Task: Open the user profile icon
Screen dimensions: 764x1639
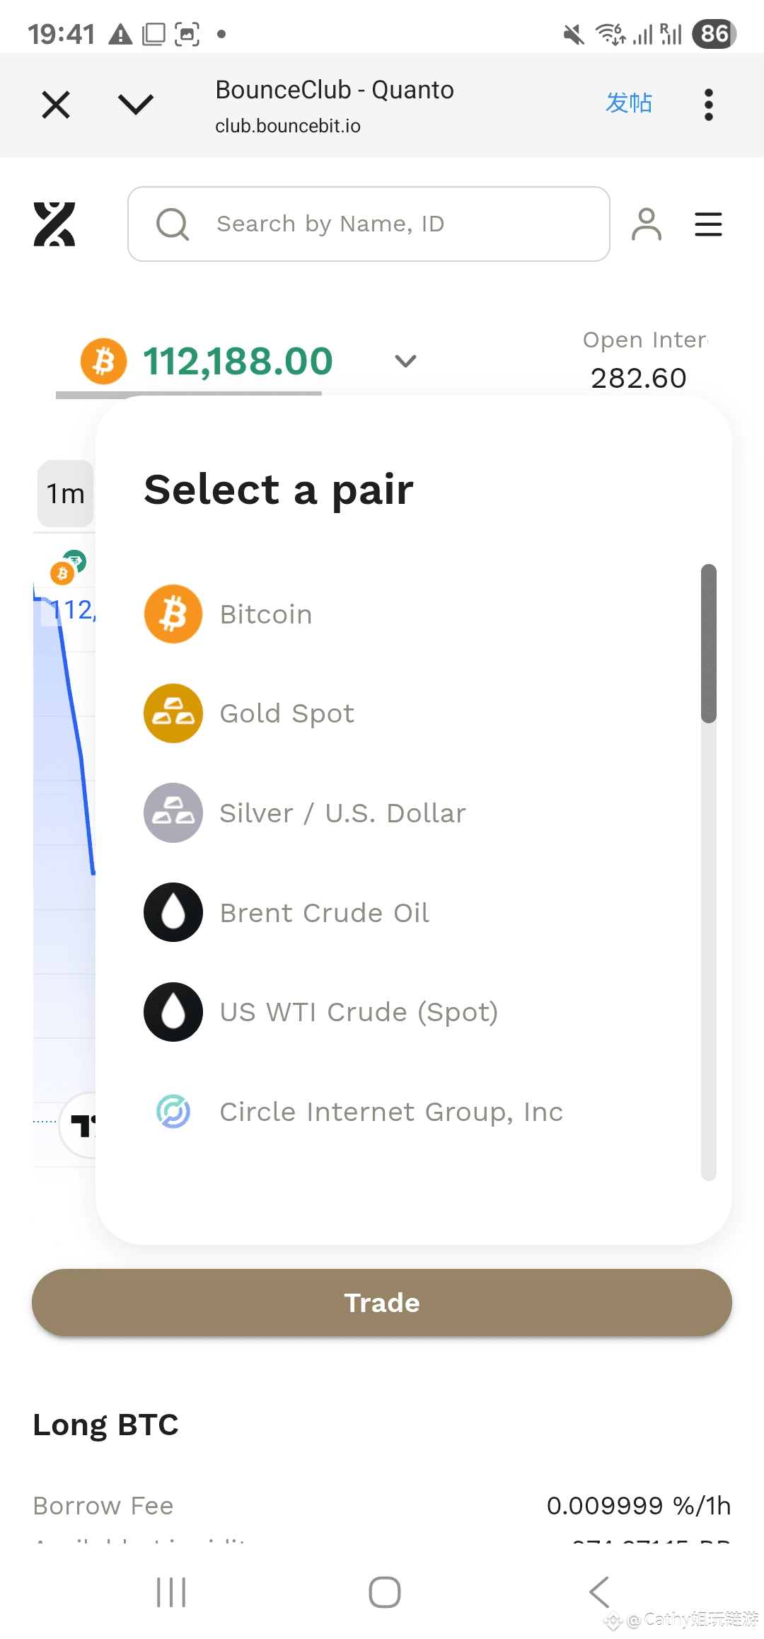Action: (x=646, y=224)
